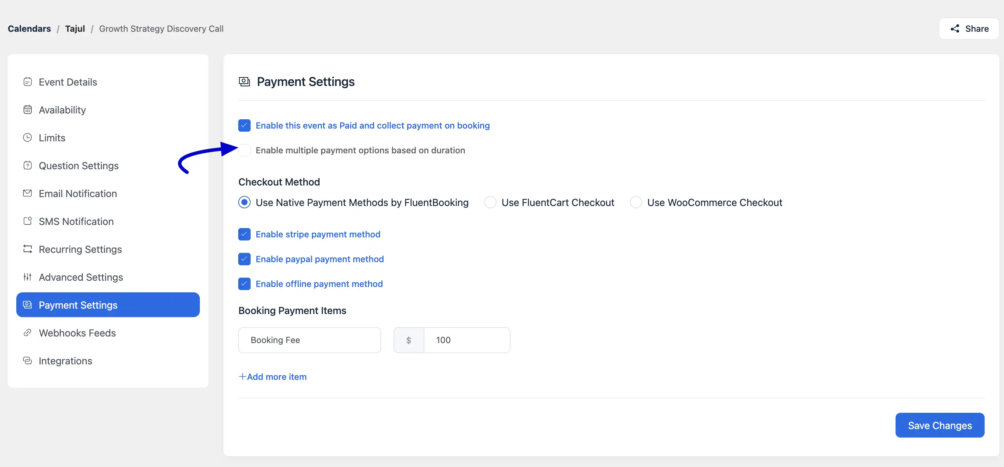1004x467 pixels.
Task: Toggle Enable paypal payment method checkbox
Action: tap(244, 259)
